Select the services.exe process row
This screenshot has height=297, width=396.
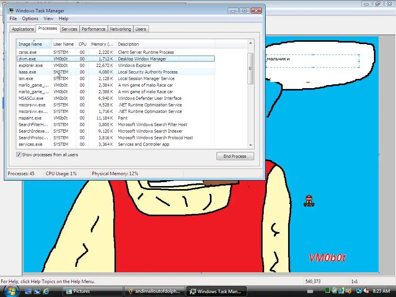point(116,144)
